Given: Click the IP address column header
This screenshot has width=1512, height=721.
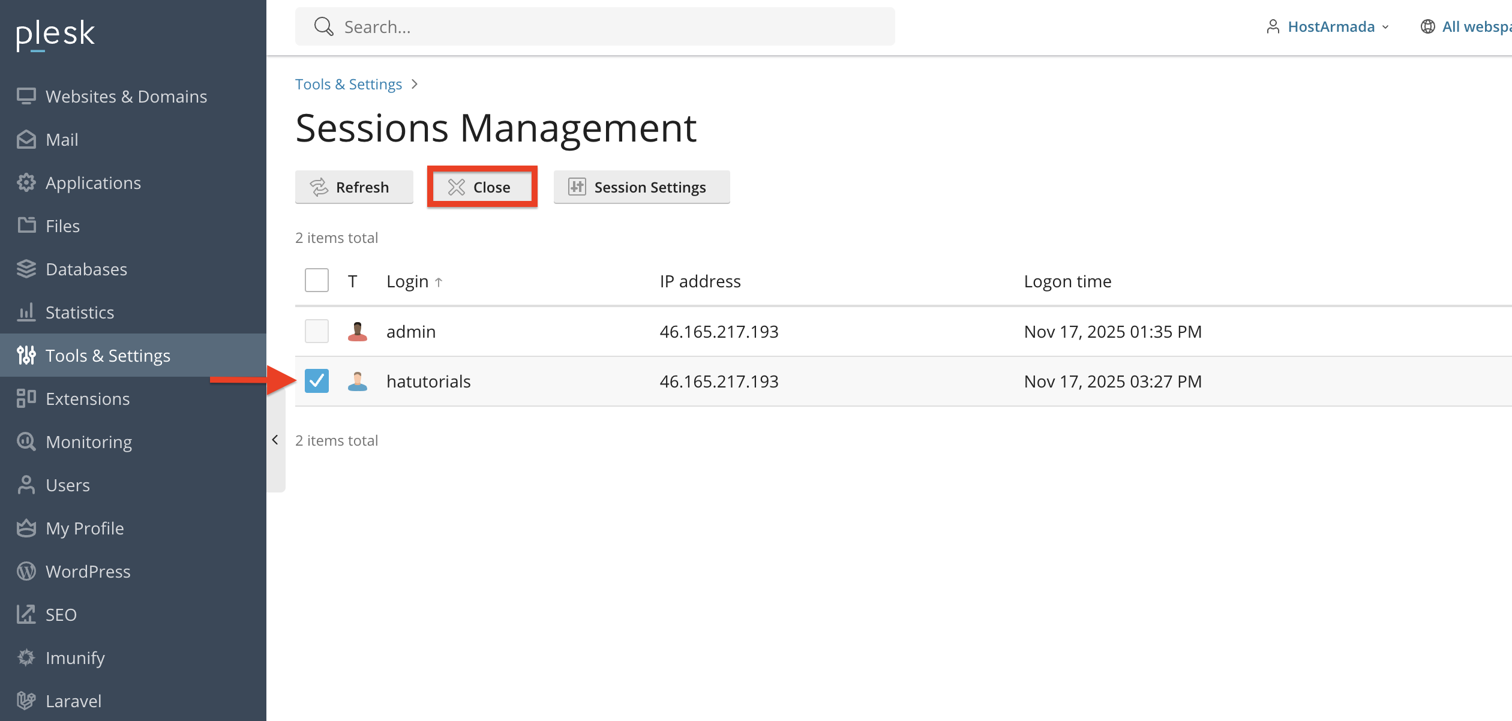Looking at the screenshot, I should tap(700, 281).
